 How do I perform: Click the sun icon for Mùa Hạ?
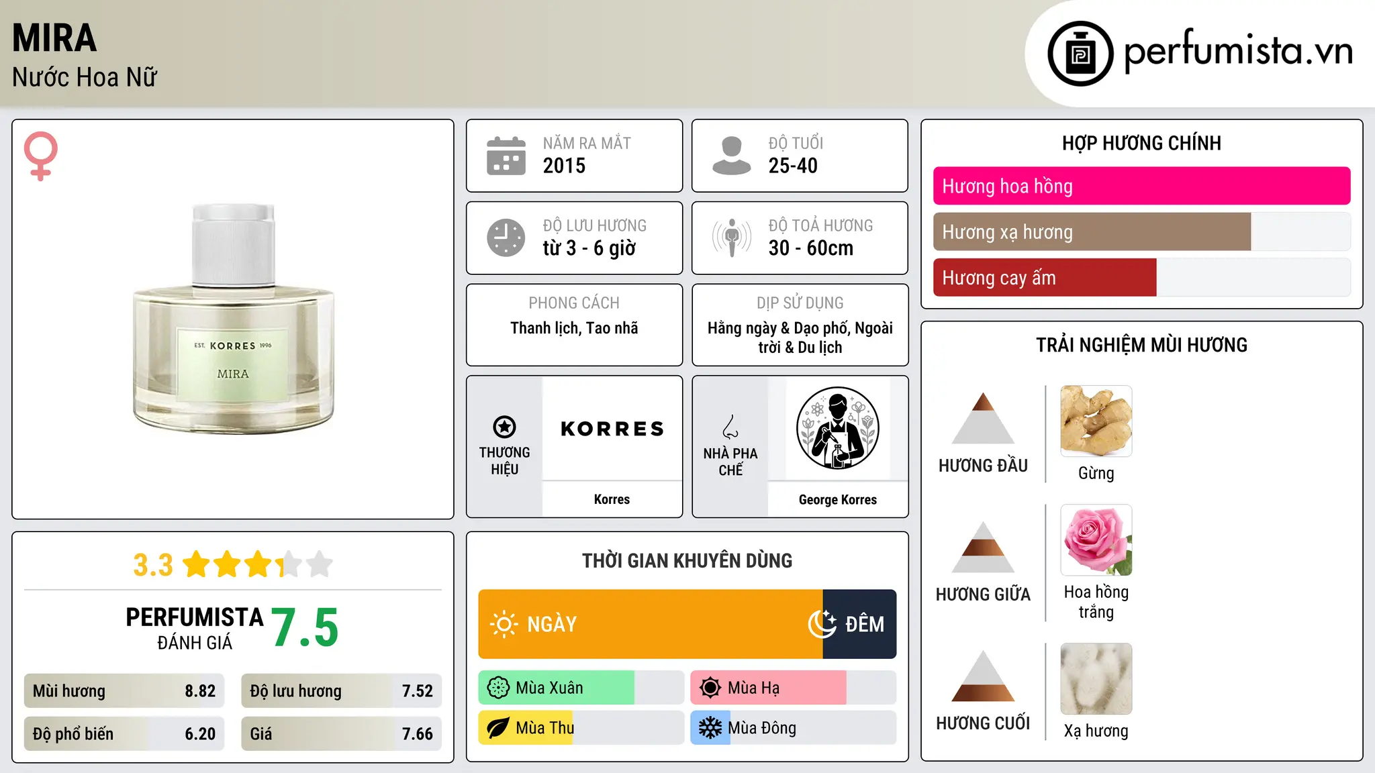pyautogui.click(x=710, y=688)
